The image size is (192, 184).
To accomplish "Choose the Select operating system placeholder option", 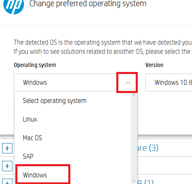I will [x=55, y=100].
